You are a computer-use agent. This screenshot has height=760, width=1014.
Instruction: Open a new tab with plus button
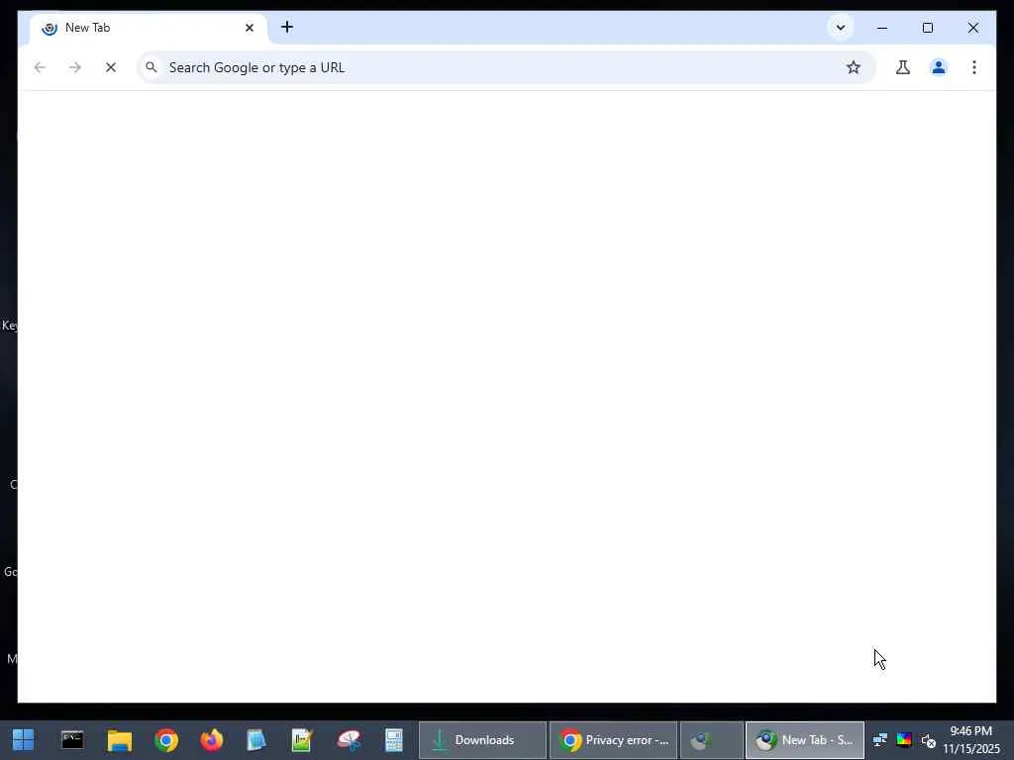coord(287,27)
